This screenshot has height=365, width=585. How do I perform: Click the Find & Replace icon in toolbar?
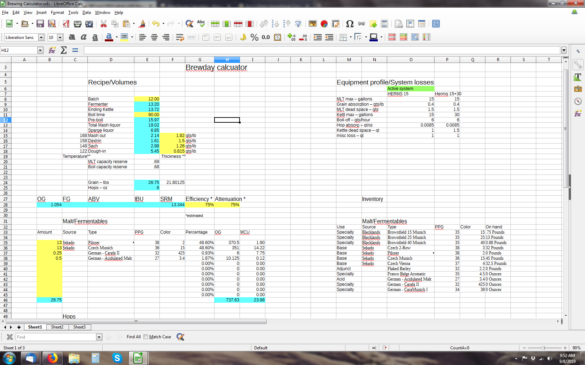189,24
